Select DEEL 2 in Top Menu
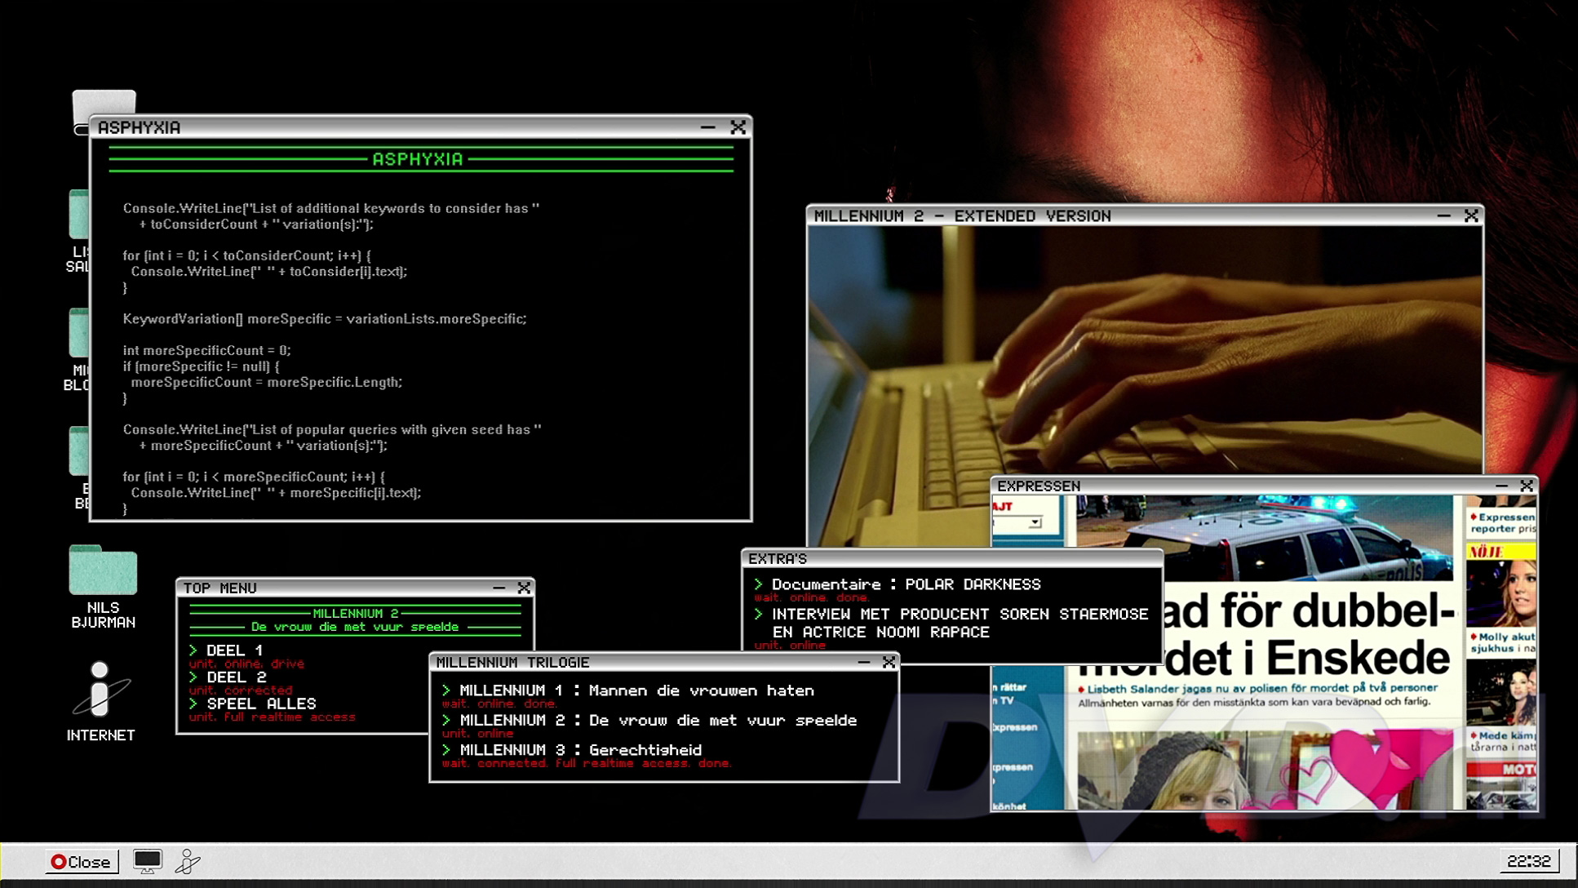The height and width of the screenshot is (888, 1578). click(x=237, y=677)
